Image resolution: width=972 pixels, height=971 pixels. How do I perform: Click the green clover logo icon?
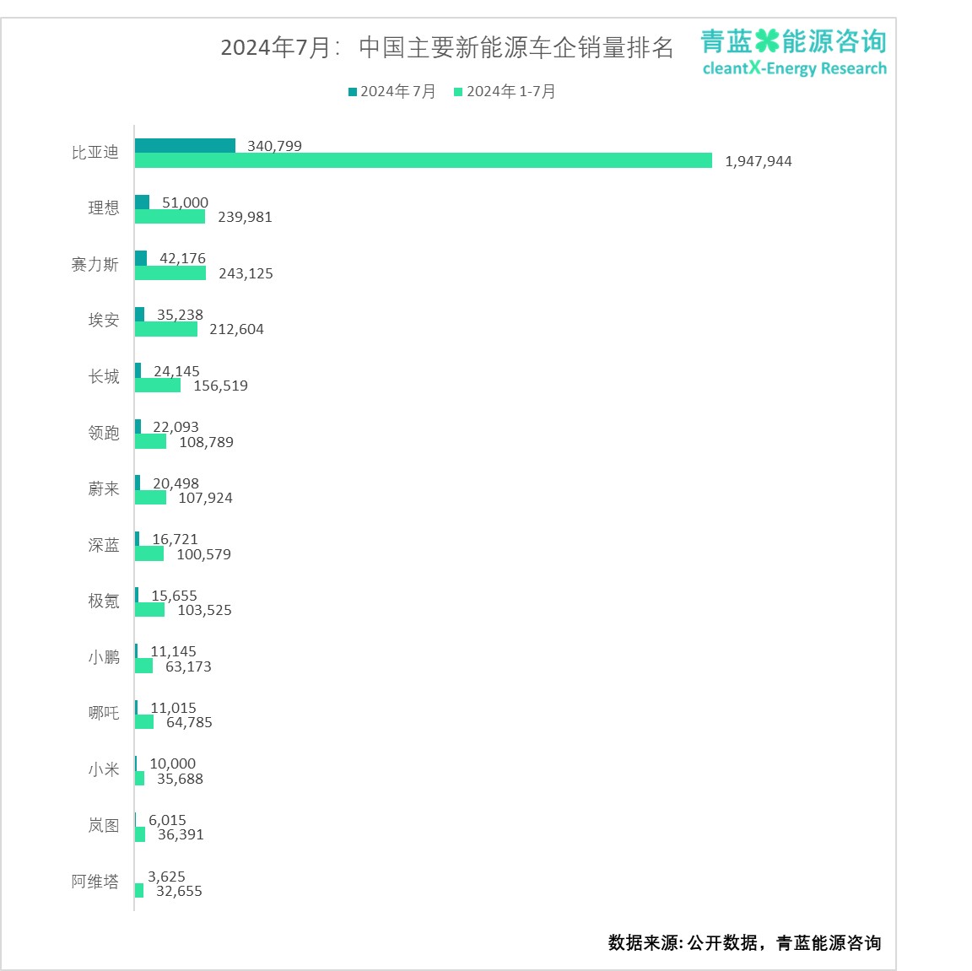766,40
